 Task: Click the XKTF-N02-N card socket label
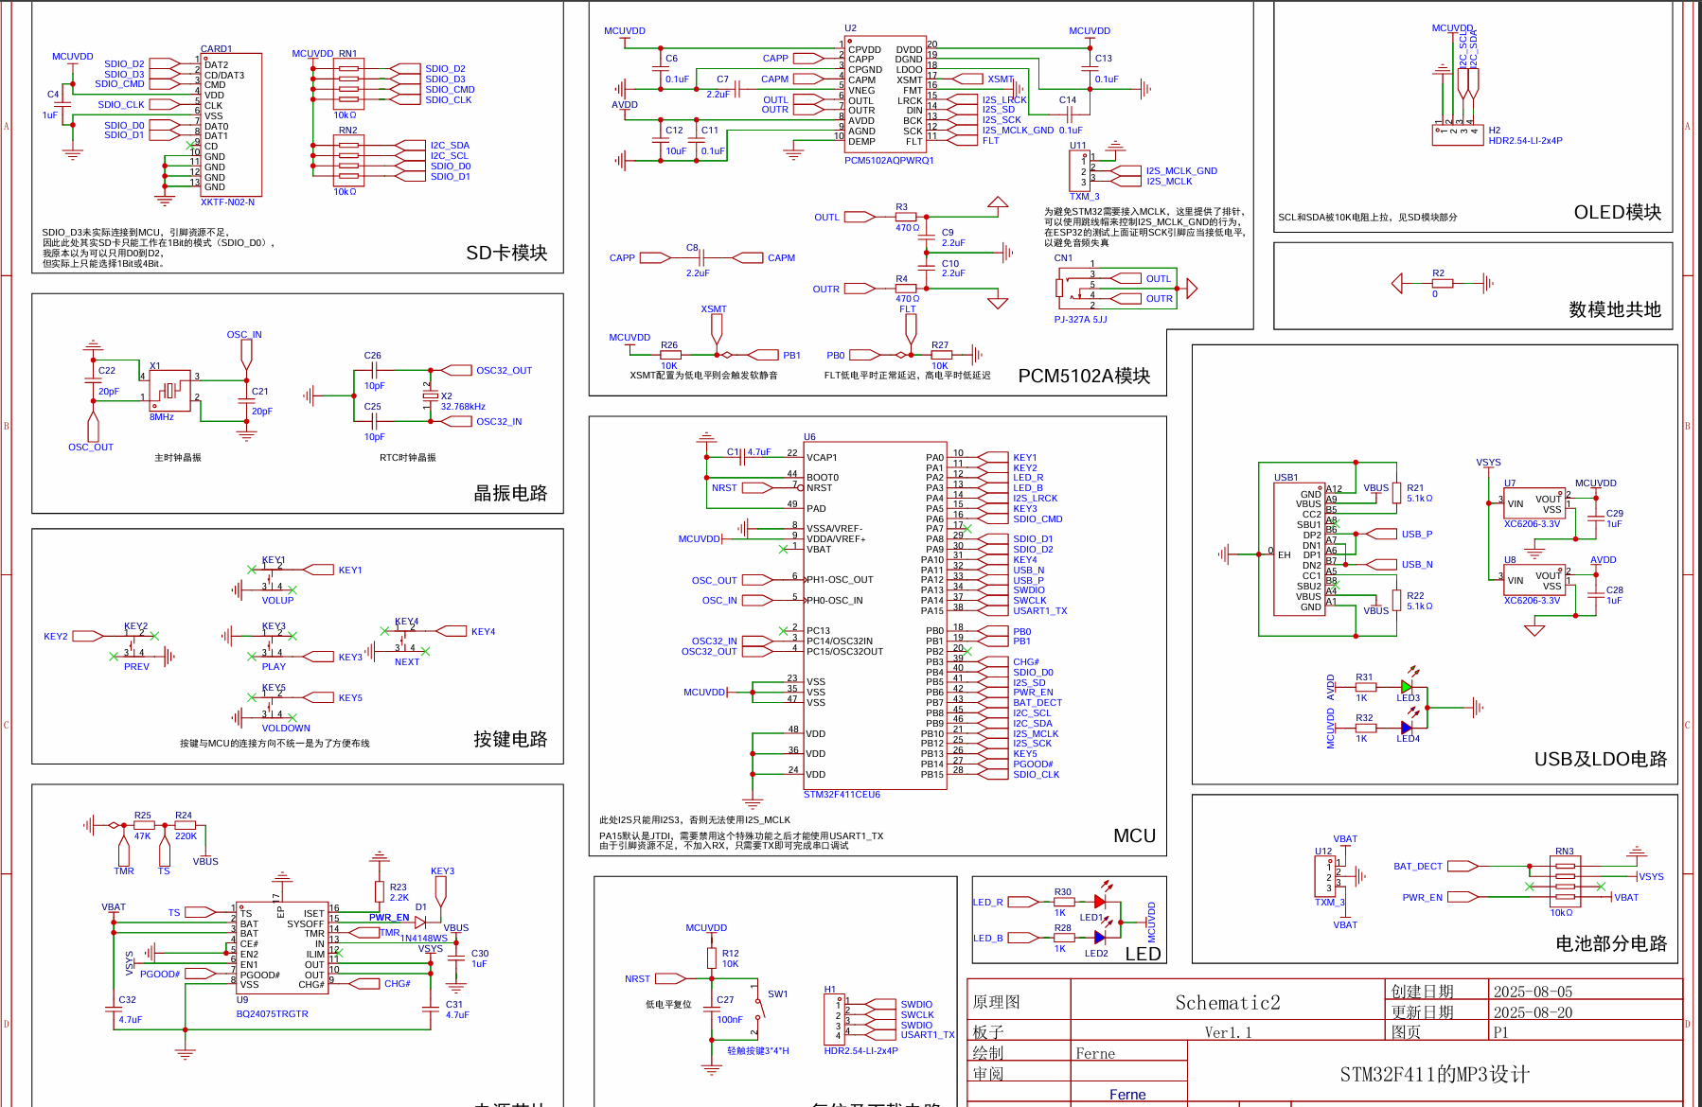(x=227, y=202)
